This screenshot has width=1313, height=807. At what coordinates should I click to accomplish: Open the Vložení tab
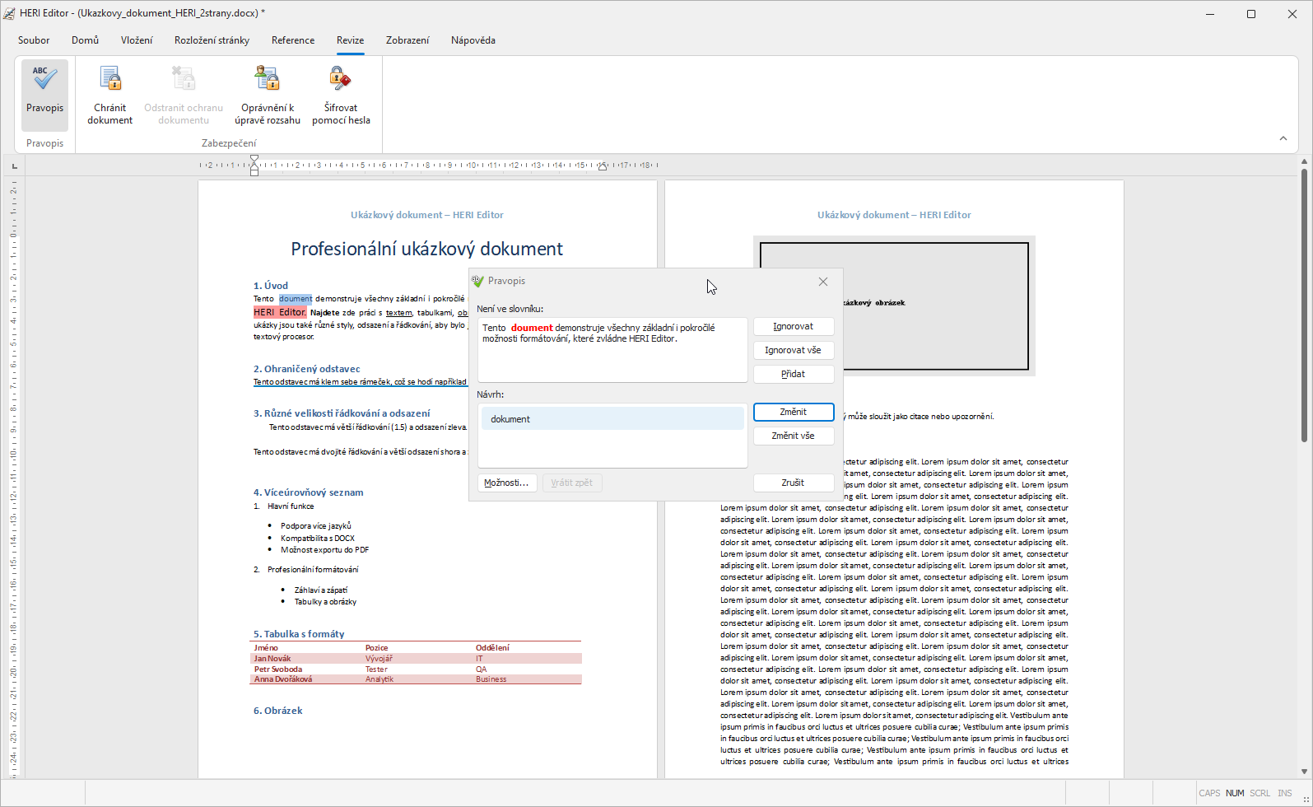(x=137, y=40)
